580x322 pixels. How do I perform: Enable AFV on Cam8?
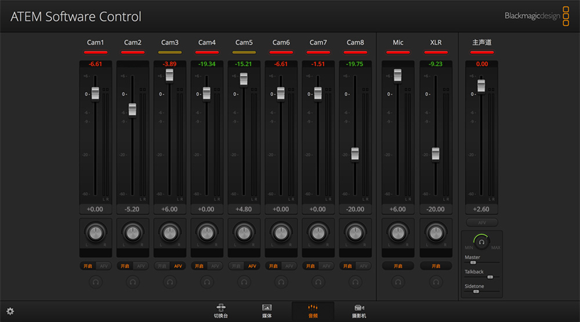click(364, 266)
